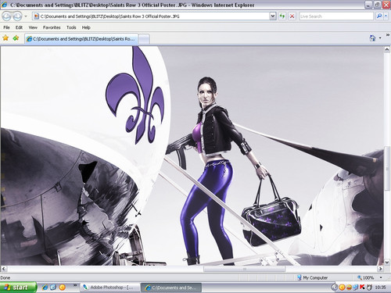Click the Back navigation arrow
Image resolution: width=391 pixels, height=293 pixels.
[7, 16]
